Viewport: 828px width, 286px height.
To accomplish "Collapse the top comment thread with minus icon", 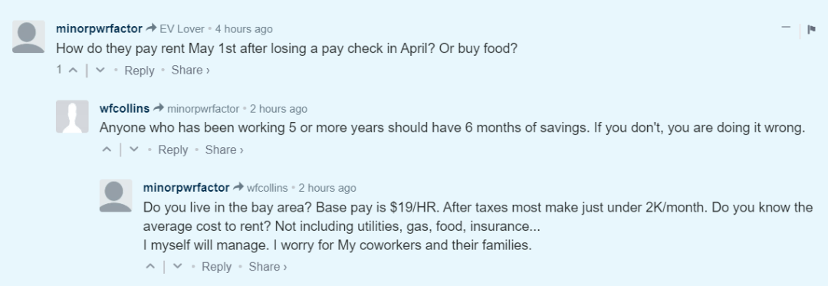I will point(787,28).
